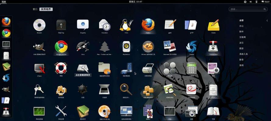Launch the Orca screen reader

tap(83, 47)
